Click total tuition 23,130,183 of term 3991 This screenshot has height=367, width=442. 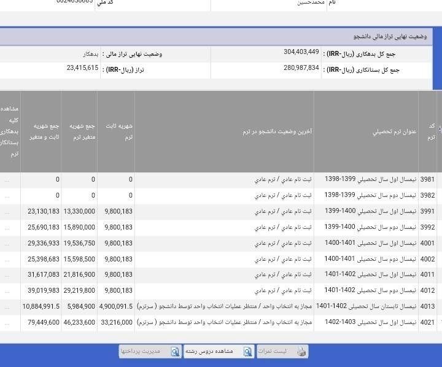coord(44,211)
